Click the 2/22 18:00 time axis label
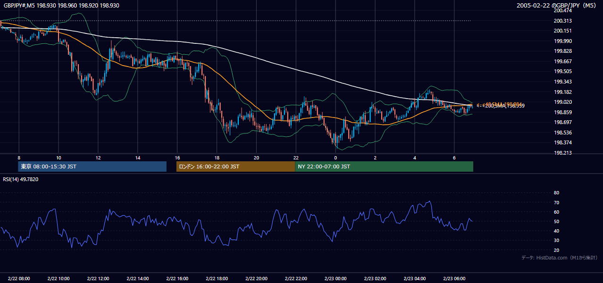Image resolution: width=603 pixels, height=283 pixels. [217, 279]
